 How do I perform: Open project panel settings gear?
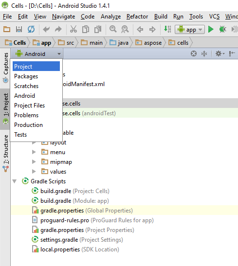220,53
